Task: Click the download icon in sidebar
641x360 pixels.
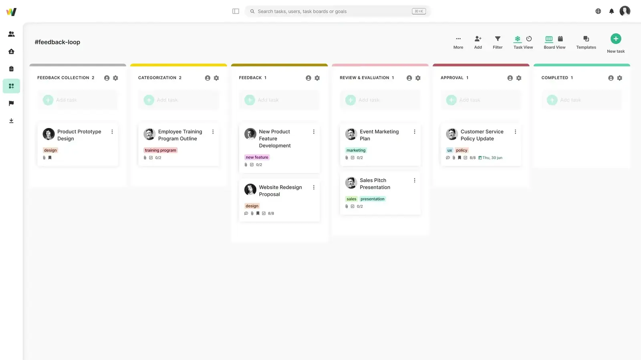Action: (x=11, y=121)
